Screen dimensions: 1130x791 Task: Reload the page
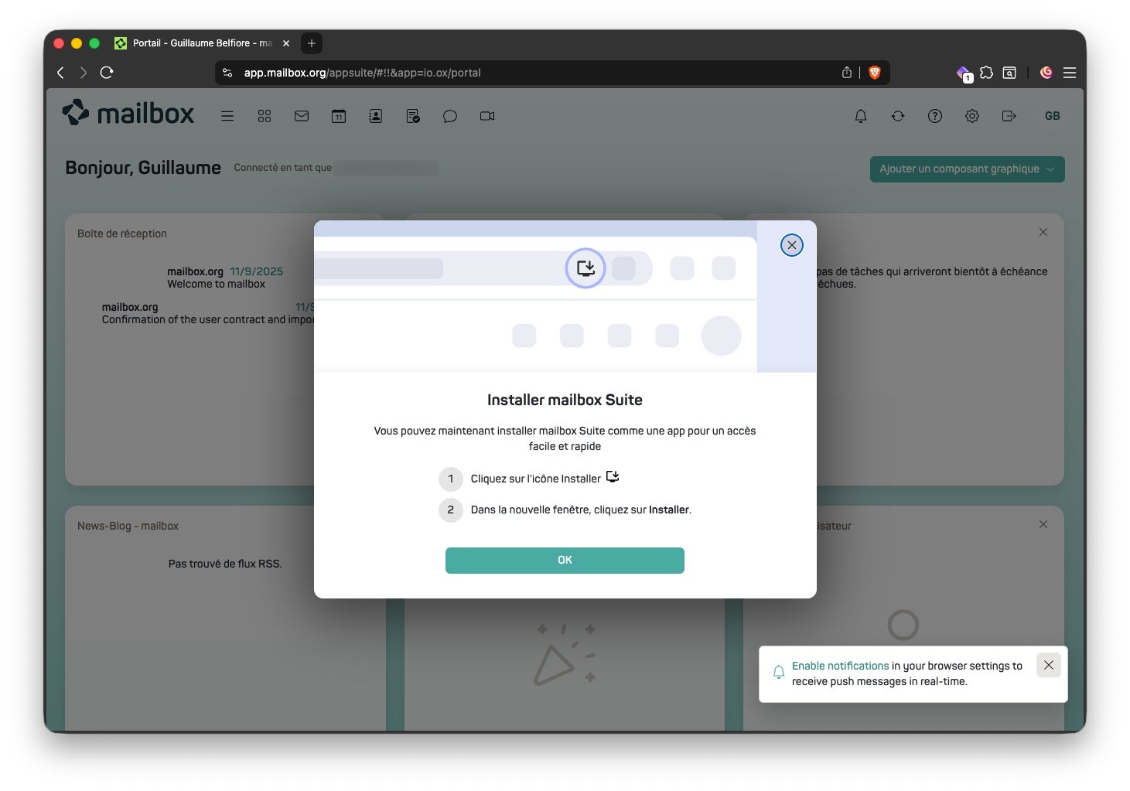coord(107,73)
